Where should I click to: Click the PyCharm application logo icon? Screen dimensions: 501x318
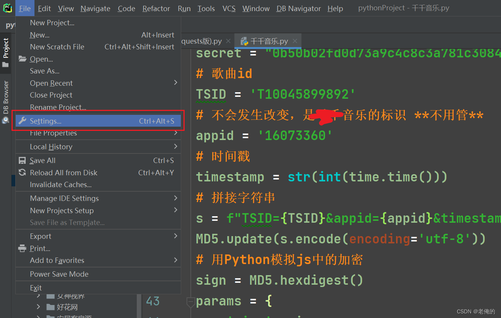click(x=7, y=8)
